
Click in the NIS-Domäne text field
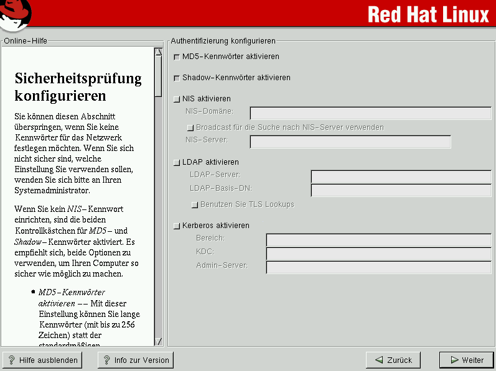click(x=370, y=113)
